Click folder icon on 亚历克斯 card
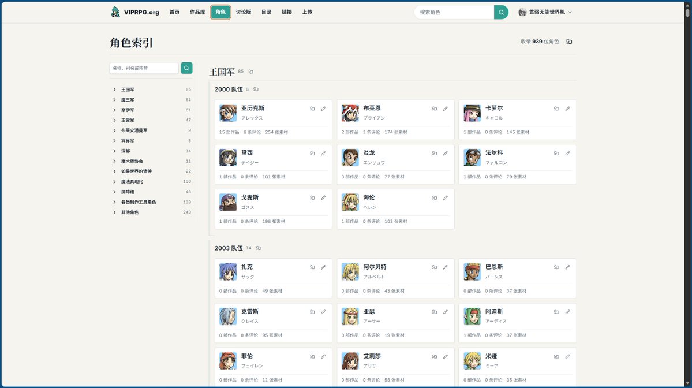Screen dimensions: 692x388 [312, 109]
